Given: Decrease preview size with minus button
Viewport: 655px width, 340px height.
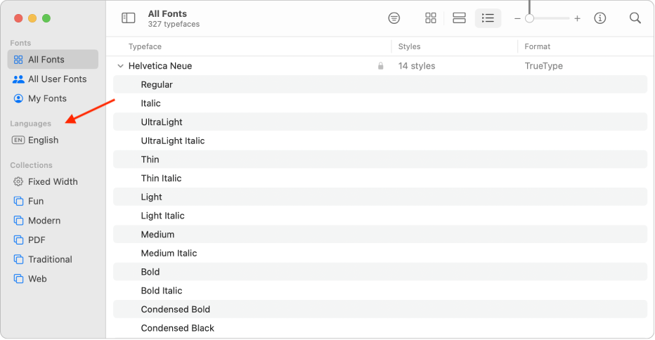Looking at the screenshot, I should pyautogui.click(x=517, y=18).
